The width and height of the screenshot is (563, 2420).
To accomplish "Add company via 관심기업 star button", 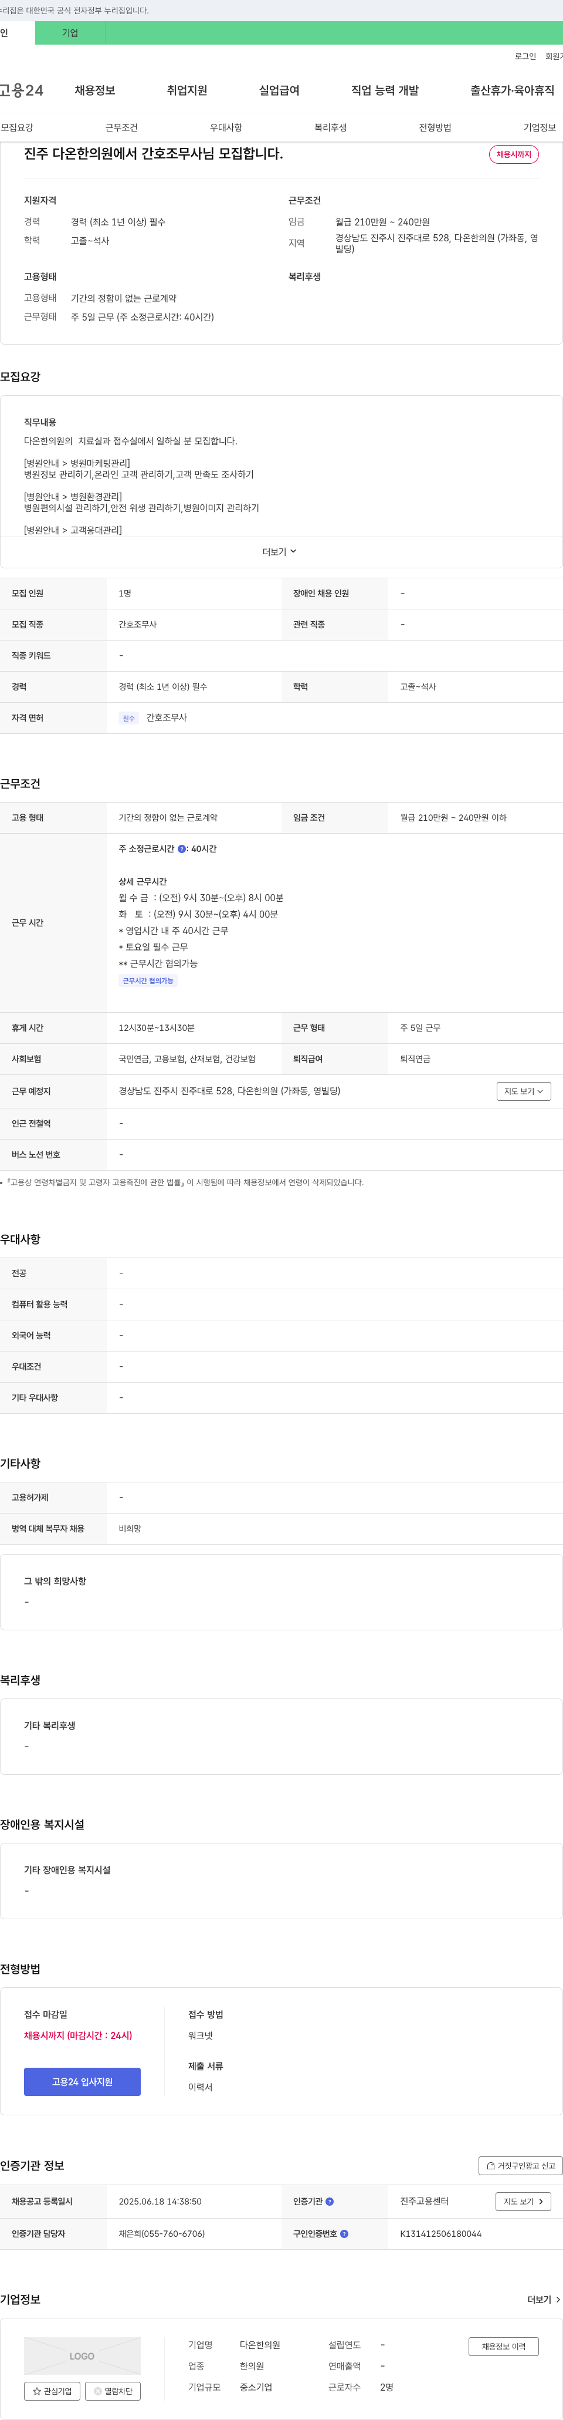I will pyautogui.click(x=52, y=2391).
